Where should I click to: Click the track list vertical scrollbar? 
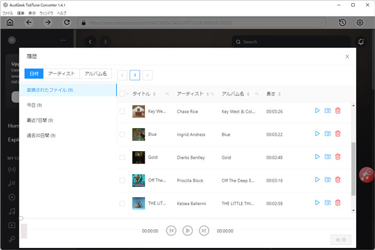point(353,169)
